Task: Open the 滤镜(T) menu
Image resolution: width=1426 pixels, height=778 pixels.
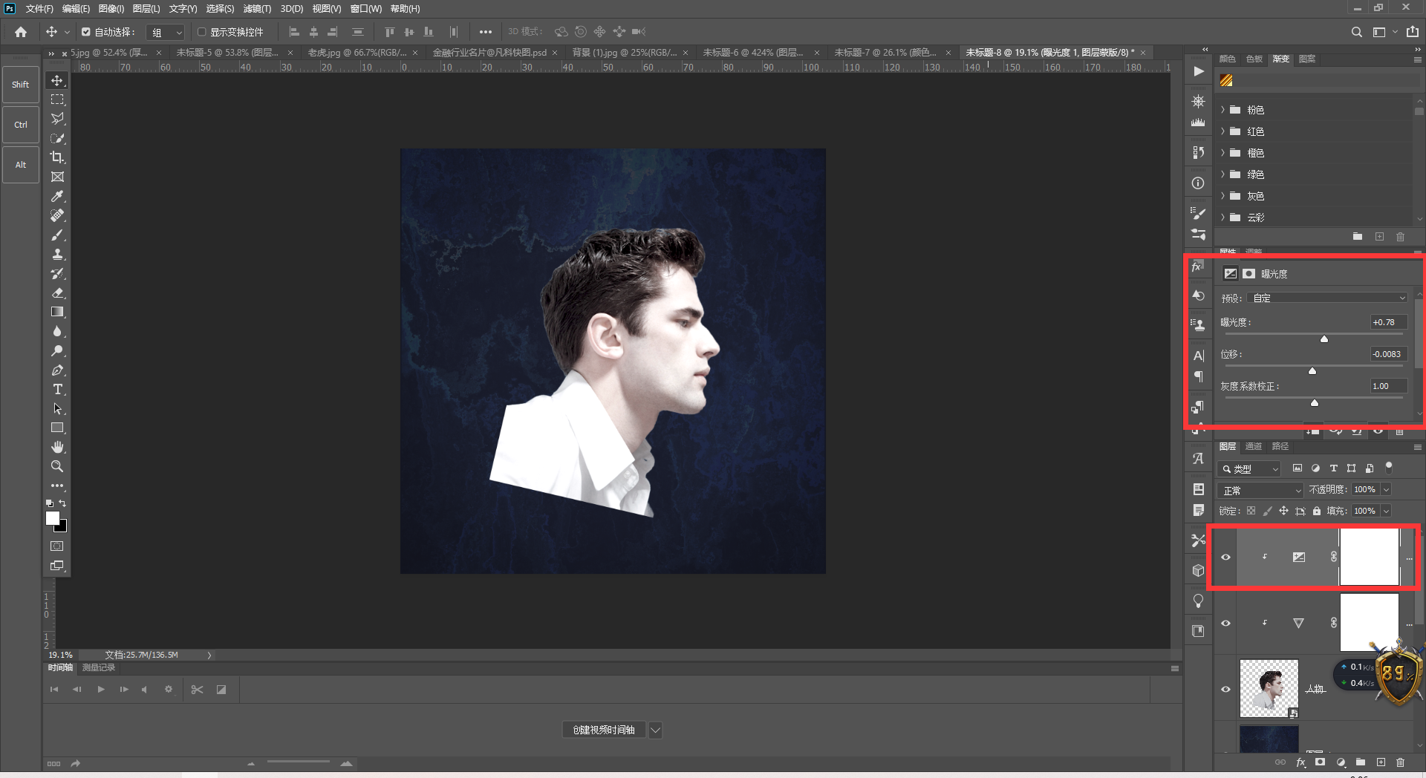Action: click(257, 9)
